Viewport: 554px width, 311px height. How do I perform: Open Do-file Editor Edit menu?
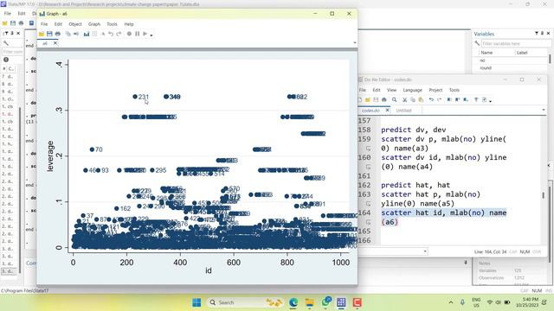point(377,90)
